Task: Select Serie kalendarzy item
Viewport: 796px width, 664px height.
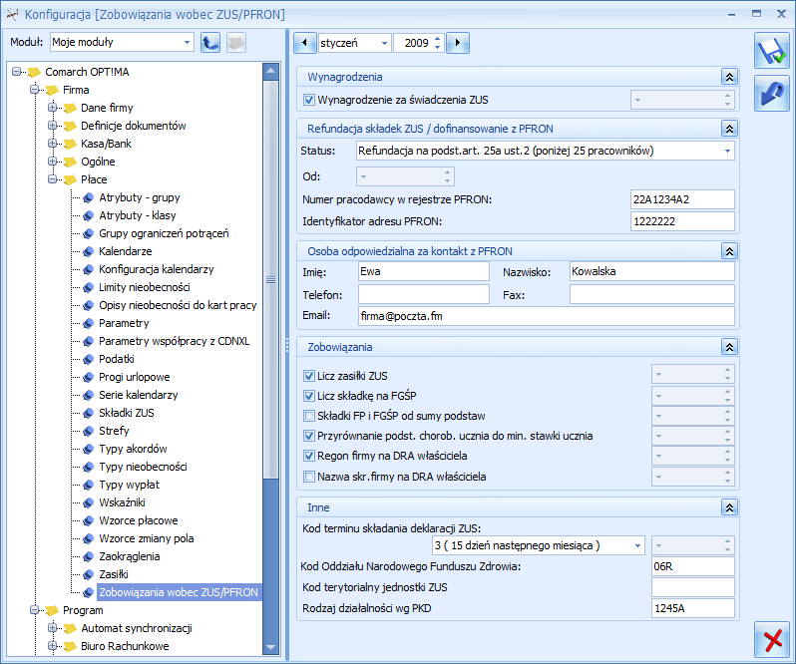Action: (x=138, y=395)
